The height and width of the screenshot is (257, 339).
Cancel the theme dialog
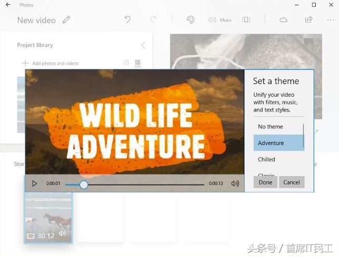click(x=292, y=182)
